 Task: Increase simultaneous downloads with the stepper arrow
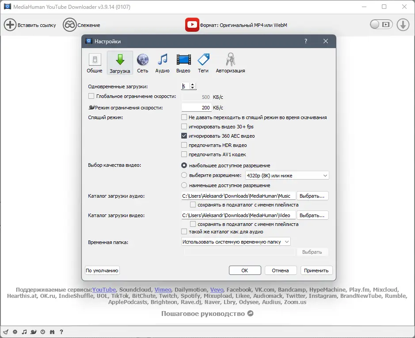193,84
